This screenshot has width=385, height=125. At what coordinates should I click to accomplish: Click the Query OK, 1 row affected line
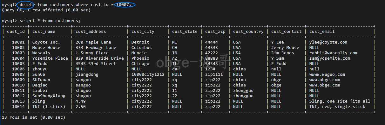point(46,10)
